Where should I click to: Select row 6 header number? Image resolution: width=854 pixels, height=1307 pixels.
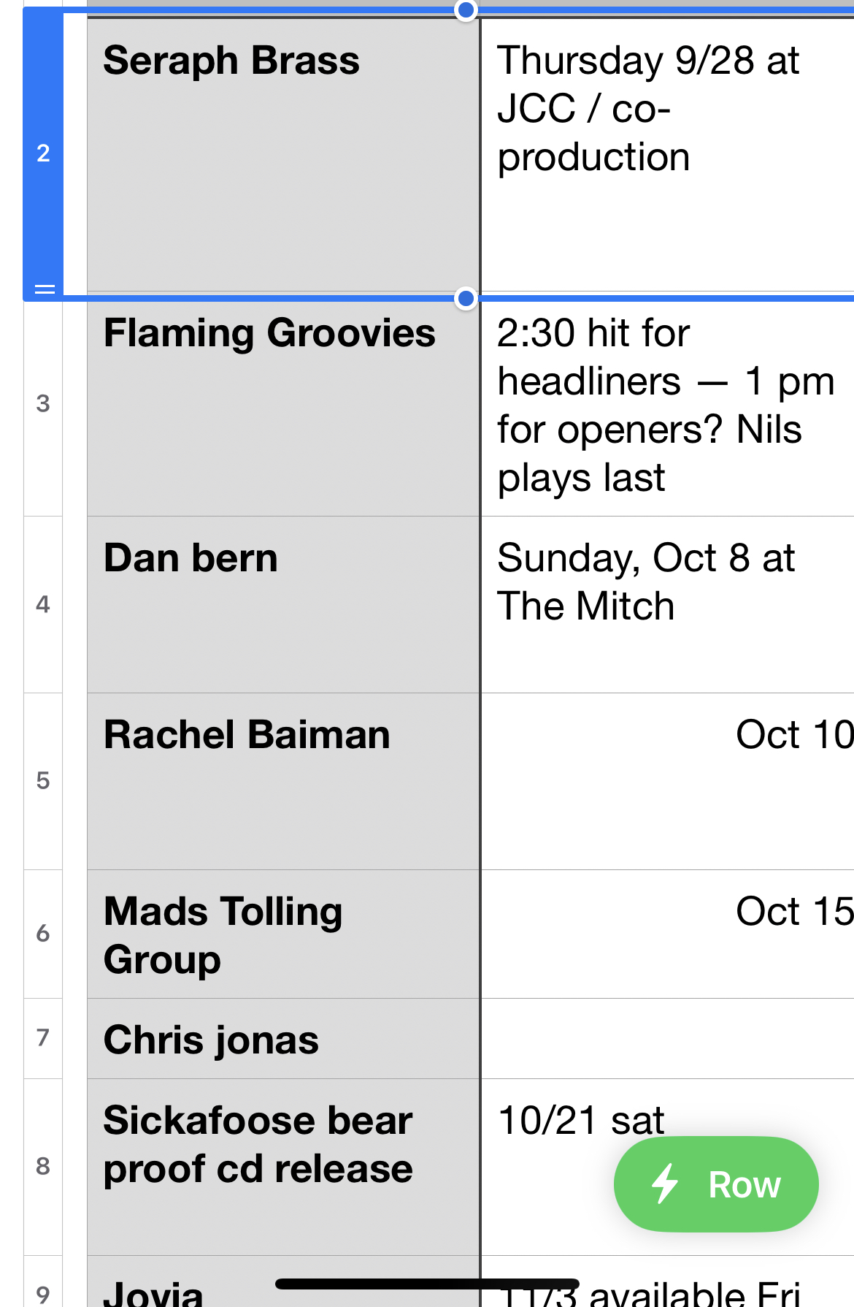point(43,933)
